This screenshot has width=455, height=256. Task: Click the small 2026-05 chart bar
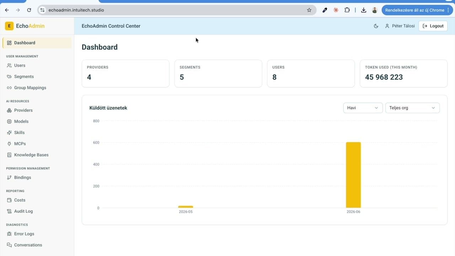186,207
